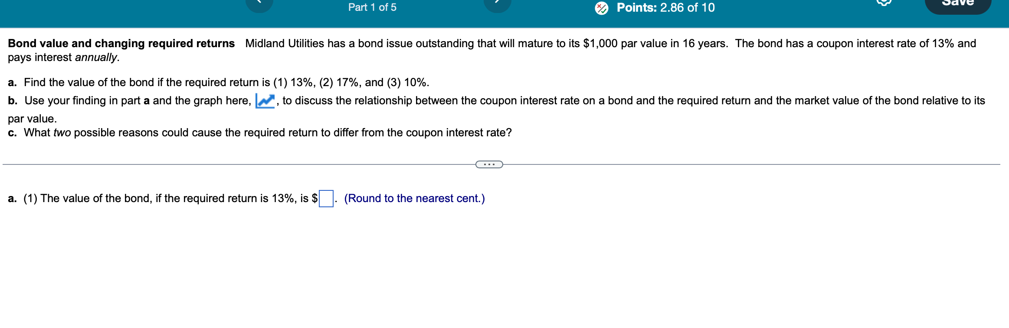Click '(Round to the nearest cent.)' hint text
This screenshot has width=1009, height=328.
pos(414,199)
